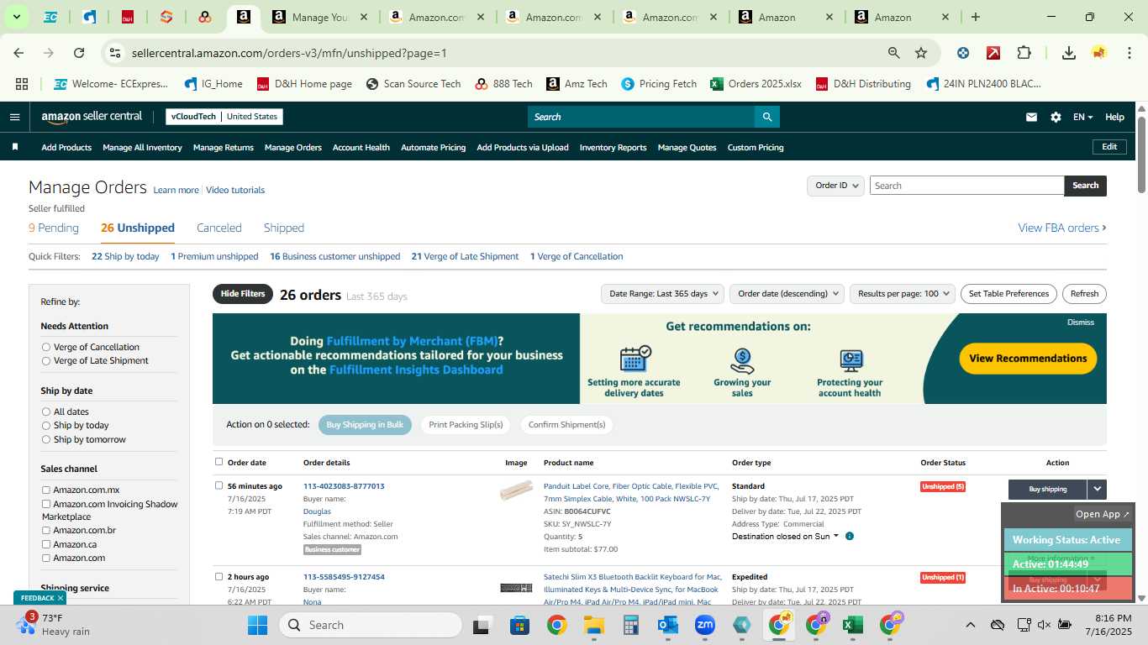This screenshot has height=645, width=1148.
Task: Open Windows Start menu
Action: point(257,625)
